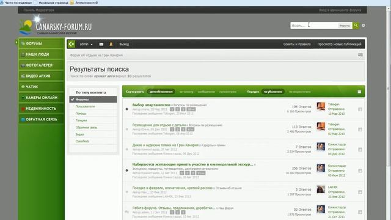The width and height of the screenshot is (391, 220).
Task: Open the avatar in the Поездка в феврале row
Action: [x=321, y=189]
